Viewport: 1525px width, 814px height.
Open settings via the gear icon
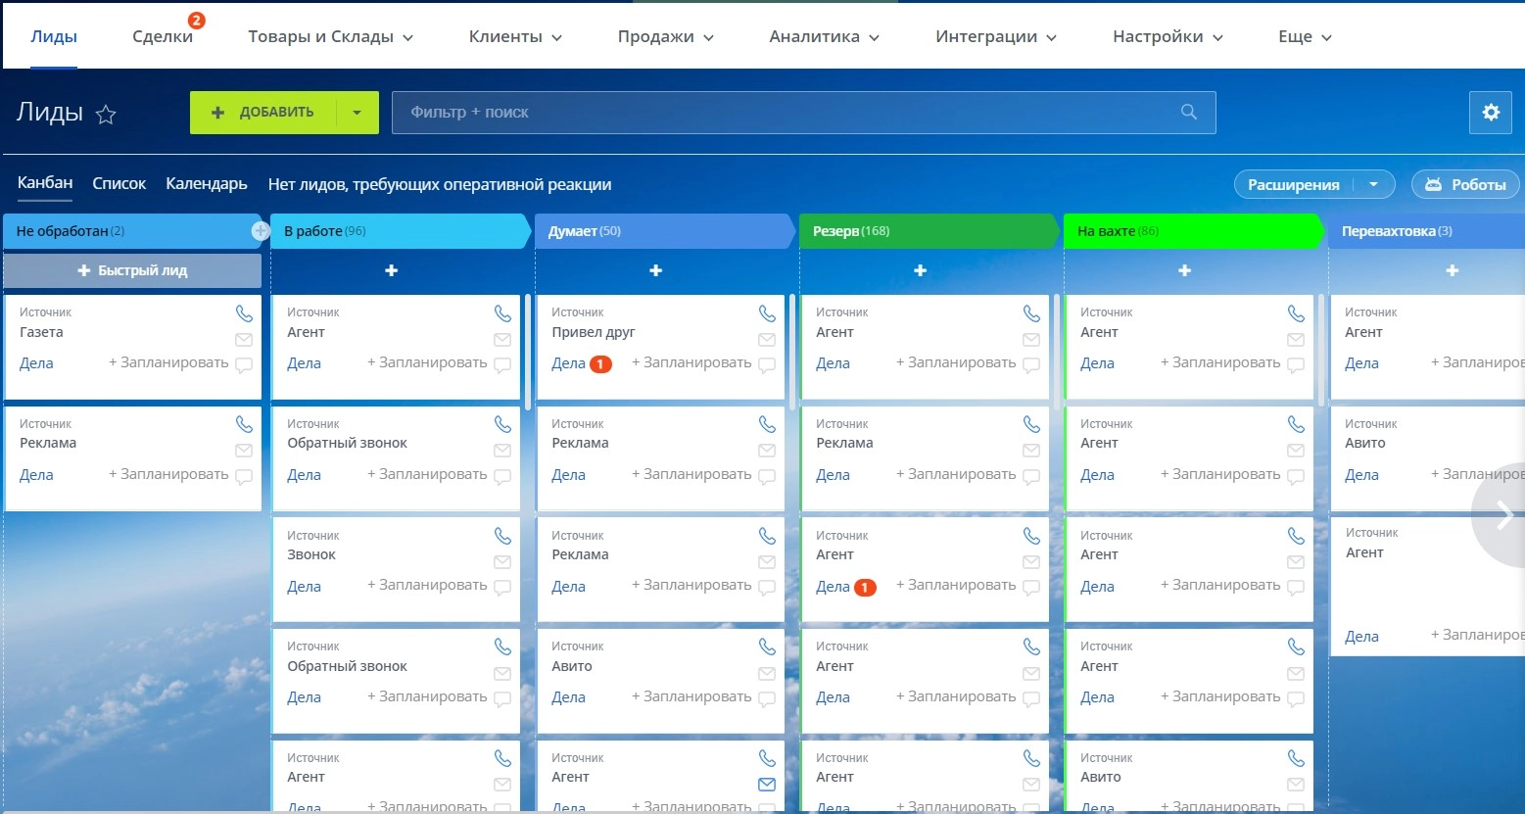(1490, 113)
